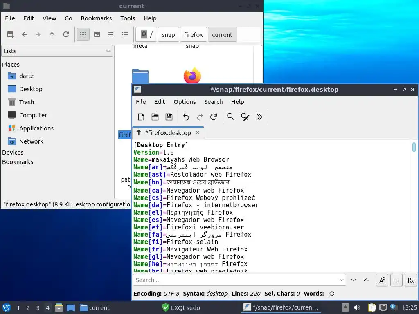
Task: Go back in the file manager
Action: pyautogui.click(x=24, y=34)
